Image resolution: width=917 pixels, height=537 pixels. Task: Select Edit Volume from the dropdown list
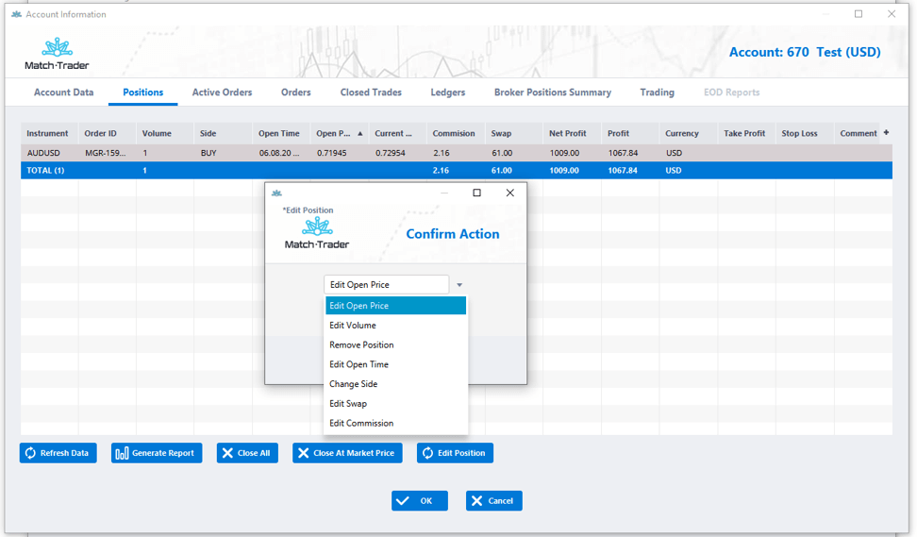coord(353,326)
